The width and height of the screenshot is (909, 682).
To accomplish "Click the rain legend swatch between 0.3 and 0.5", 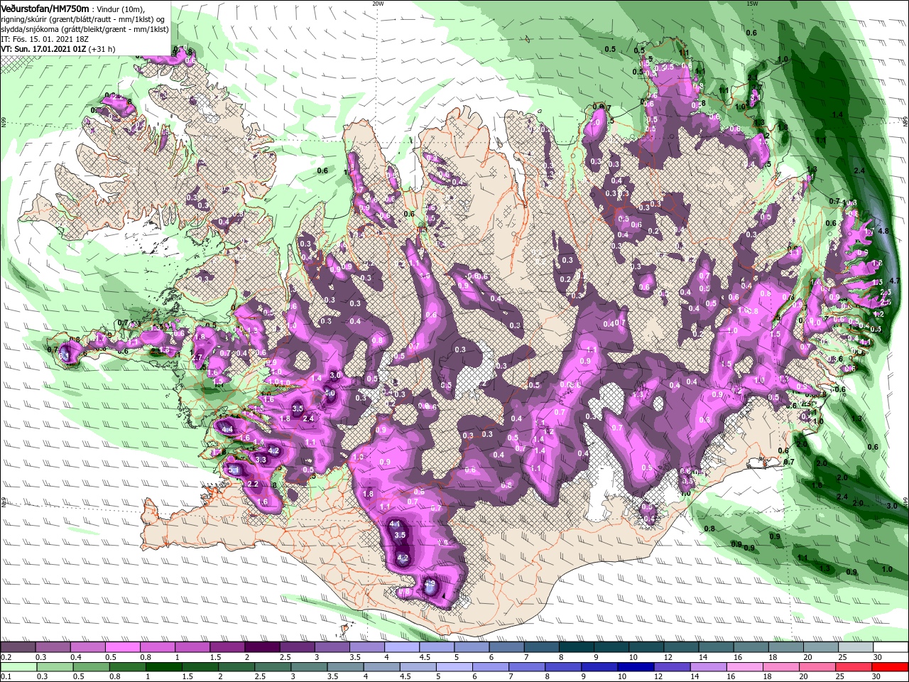I will point(56,666).
